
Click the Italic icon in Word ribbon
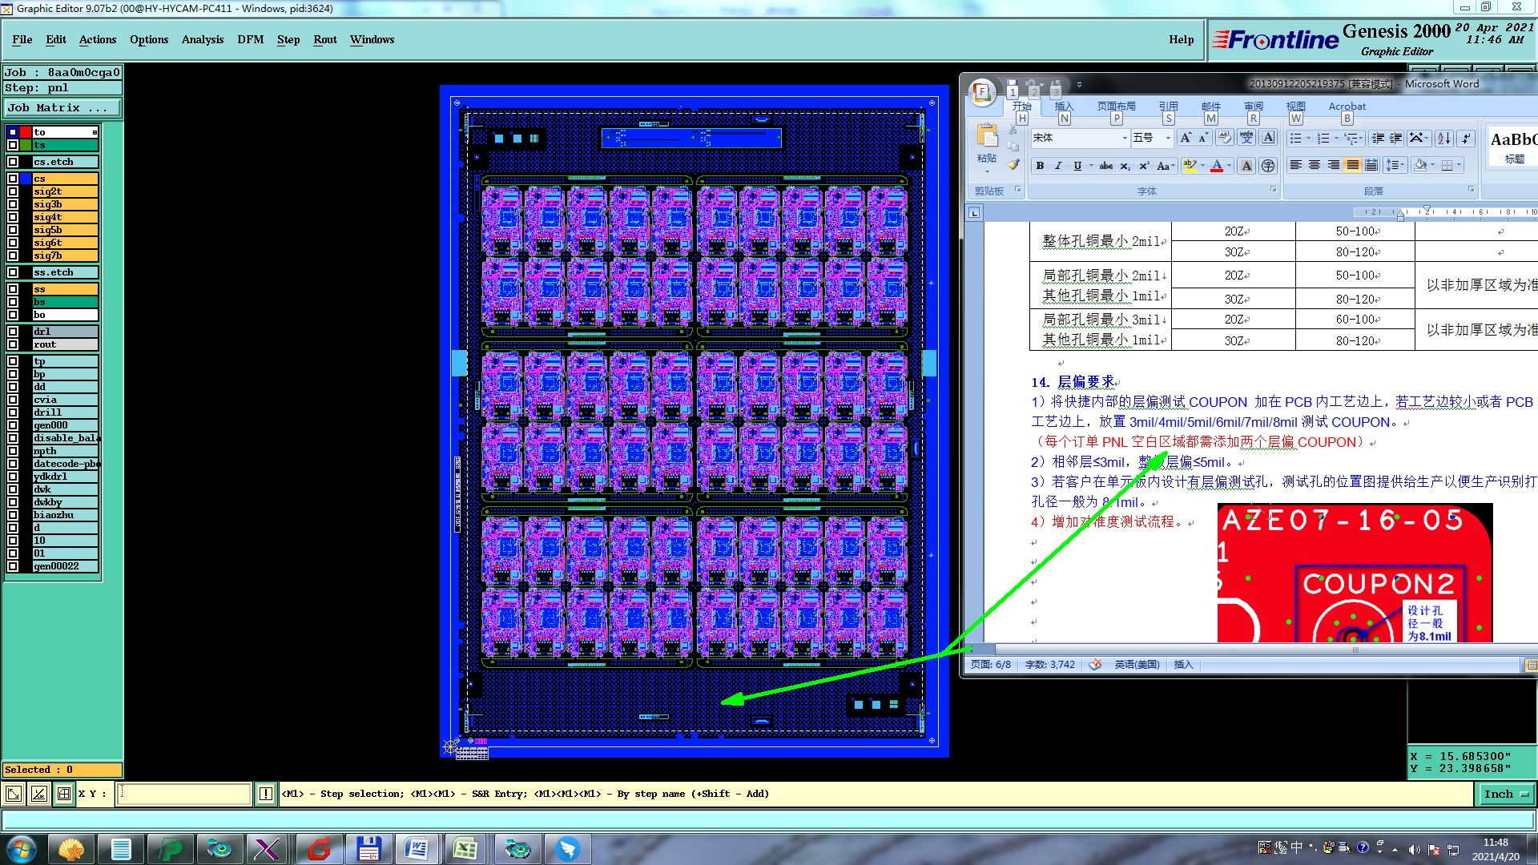pos(1058,166)
